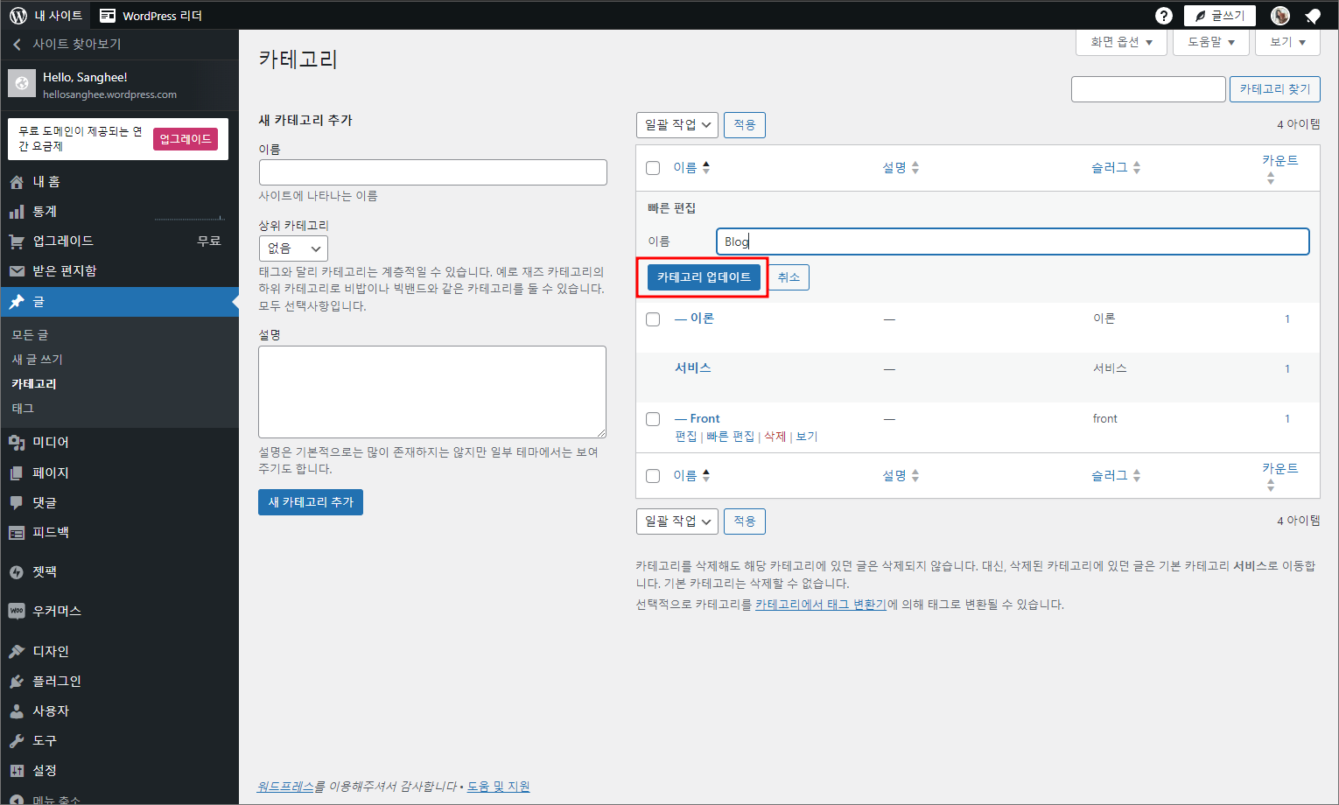Open the 받은 편지함 mail icon
Viewport: 1339px width, 805px height.
point(17,271)
